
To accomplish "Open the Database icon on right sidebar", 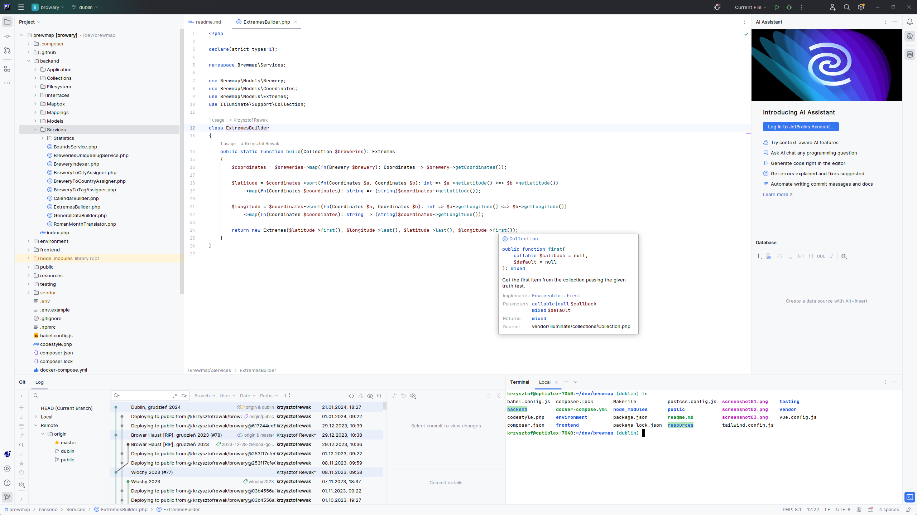I will pos(910,54).
